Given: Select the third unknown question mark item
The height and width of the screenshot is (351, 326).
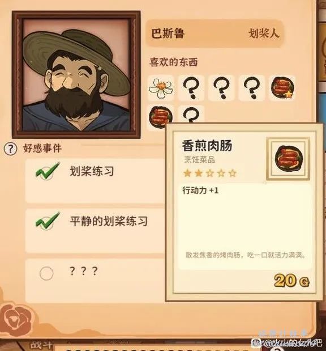Looking at the screenshot, I should click(252, 88).
